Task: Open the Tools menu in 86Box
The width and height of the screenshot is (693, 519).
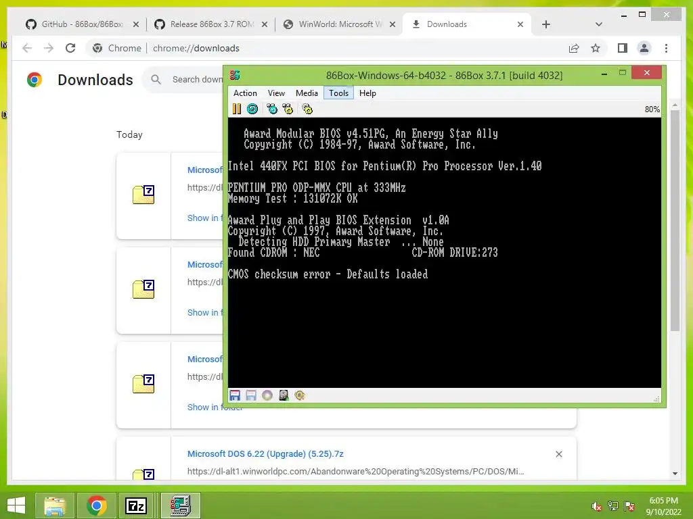Action: point(338,93)
